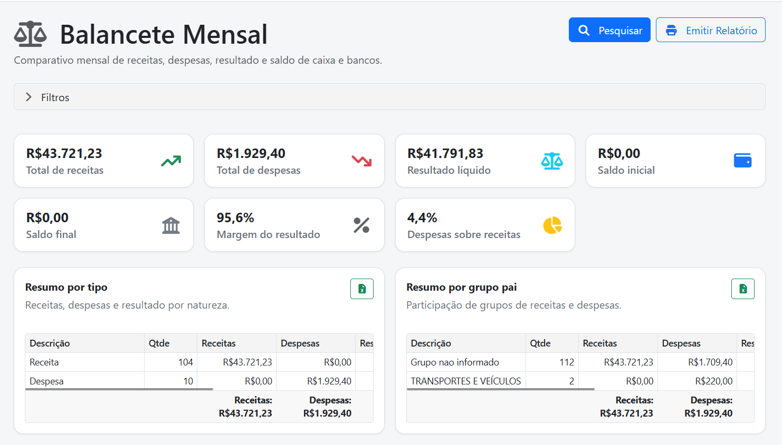This screenshot has height=445, width=782.
Task: Click quantity 112 in grupo pai table
Action: point(567,362)
